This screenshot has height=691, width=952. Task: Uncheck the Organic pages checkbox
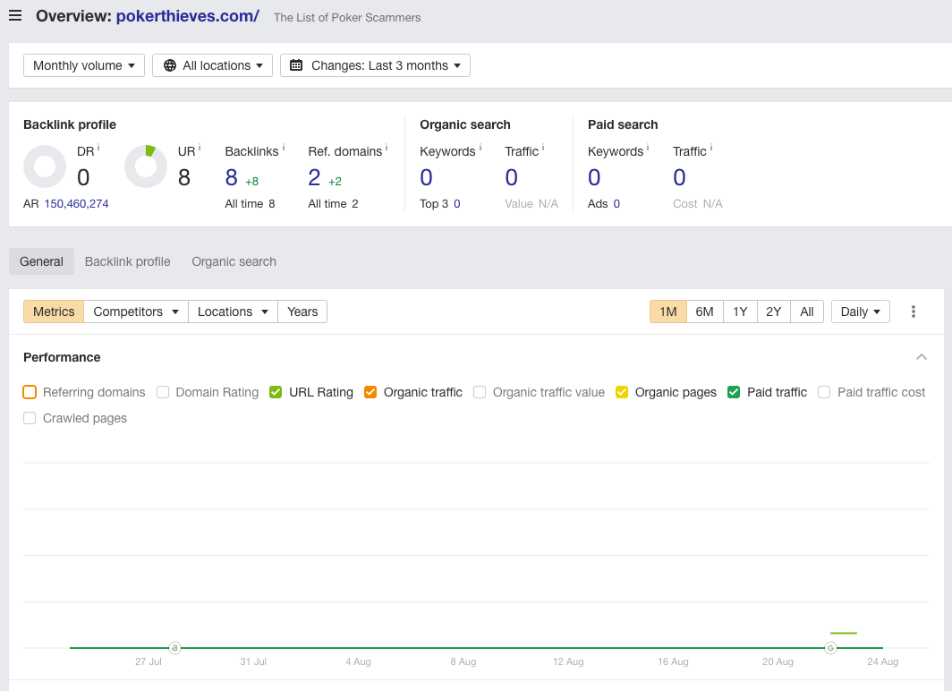tap(622, 392)
